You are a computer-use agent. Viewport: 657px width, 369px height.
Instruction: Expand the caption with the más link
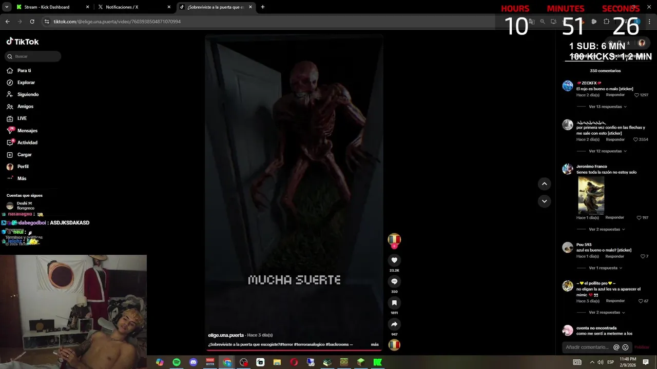tap(375, 344)
